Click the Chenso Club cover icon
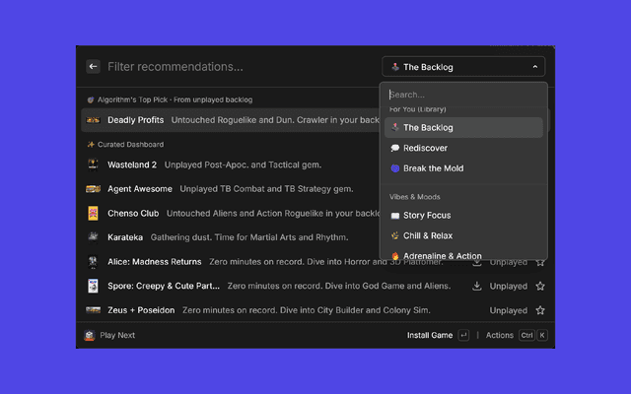The width and height of the screenshot is (631, 394). click(93, 213)
